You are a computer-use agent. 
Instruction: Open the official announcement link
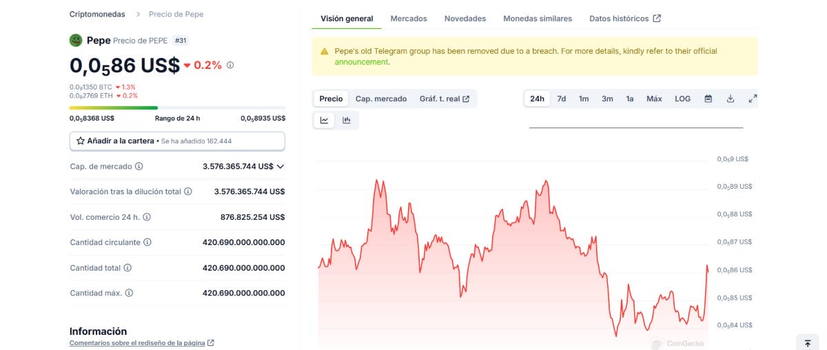coord(361,62)
